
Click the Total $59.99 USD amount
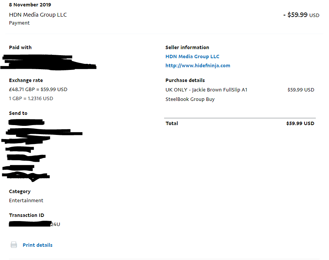coord(300,123)
